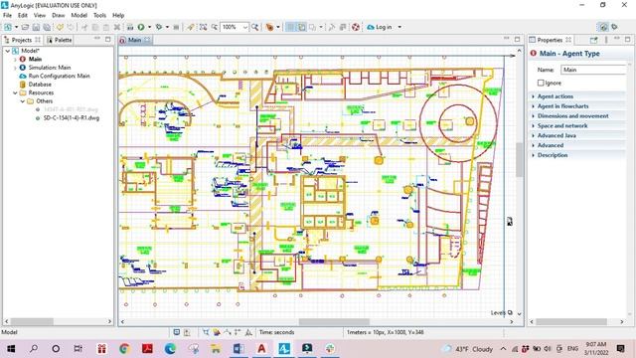Image resolution: width=636 pixels, height=358 pixels.
Task: Click the Build model toolbar icon
Action: (130, 27)
